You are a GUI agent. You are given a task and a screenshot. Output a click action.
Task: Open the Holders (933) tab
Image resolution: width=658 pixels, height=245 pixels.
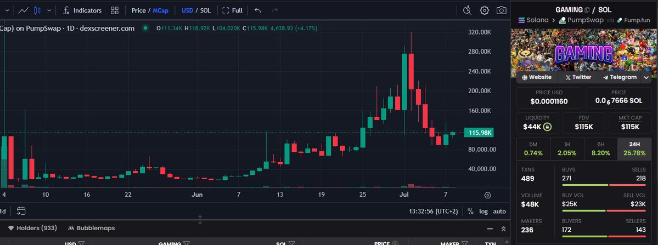[33, 228]
